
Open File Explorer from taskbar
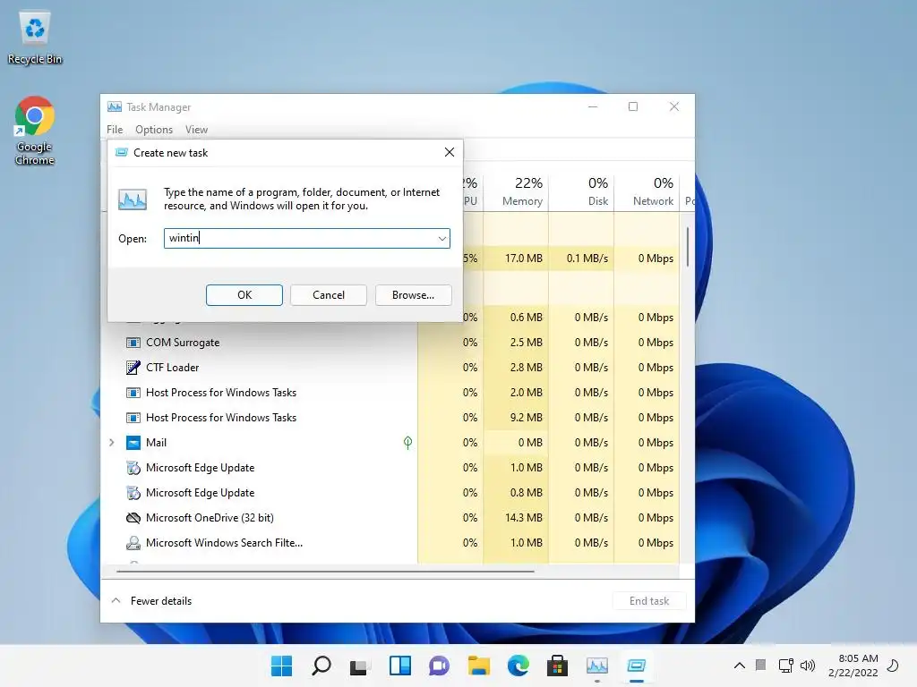pyautogui.click(x=478, y=666)
